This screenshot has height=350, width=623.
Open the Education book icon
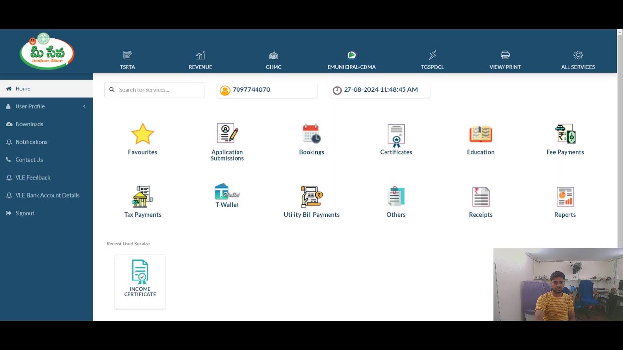480,134
